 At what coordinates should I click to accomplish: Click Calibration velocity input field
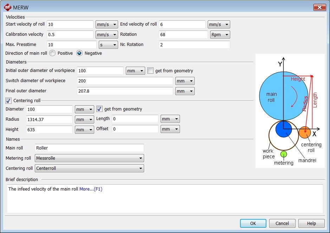[70, 34]
